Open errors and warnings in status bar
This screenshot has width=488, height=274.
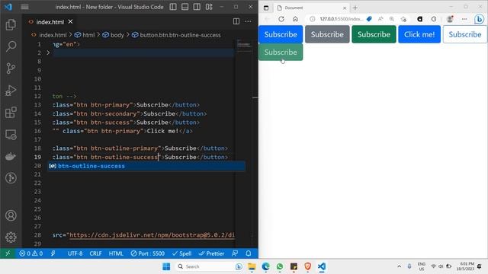pos(30,253)
